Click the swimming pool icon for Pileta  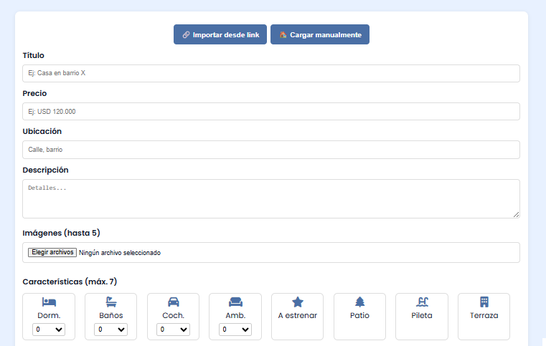pos(422,302)
